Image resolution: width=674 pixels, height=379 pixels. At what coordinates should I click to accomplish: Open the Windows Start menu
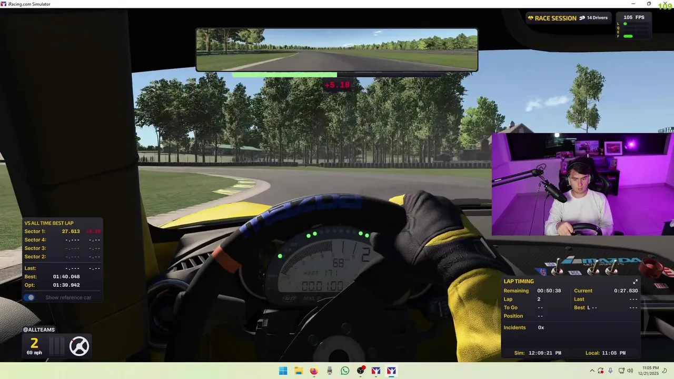[283, 371]
